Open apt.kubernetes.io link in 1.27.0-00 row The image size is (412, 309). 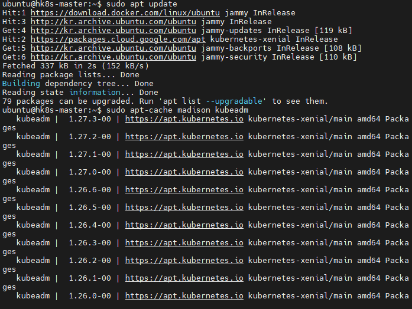pyautogui.click(x=184, y=172)
